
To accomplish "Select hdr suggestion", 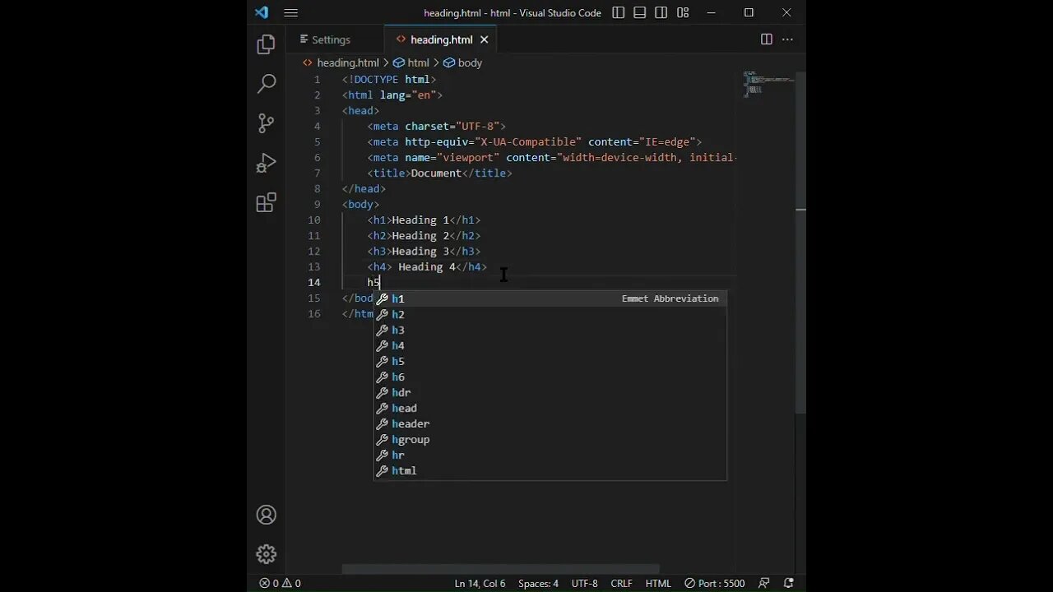I will [550, 392].
